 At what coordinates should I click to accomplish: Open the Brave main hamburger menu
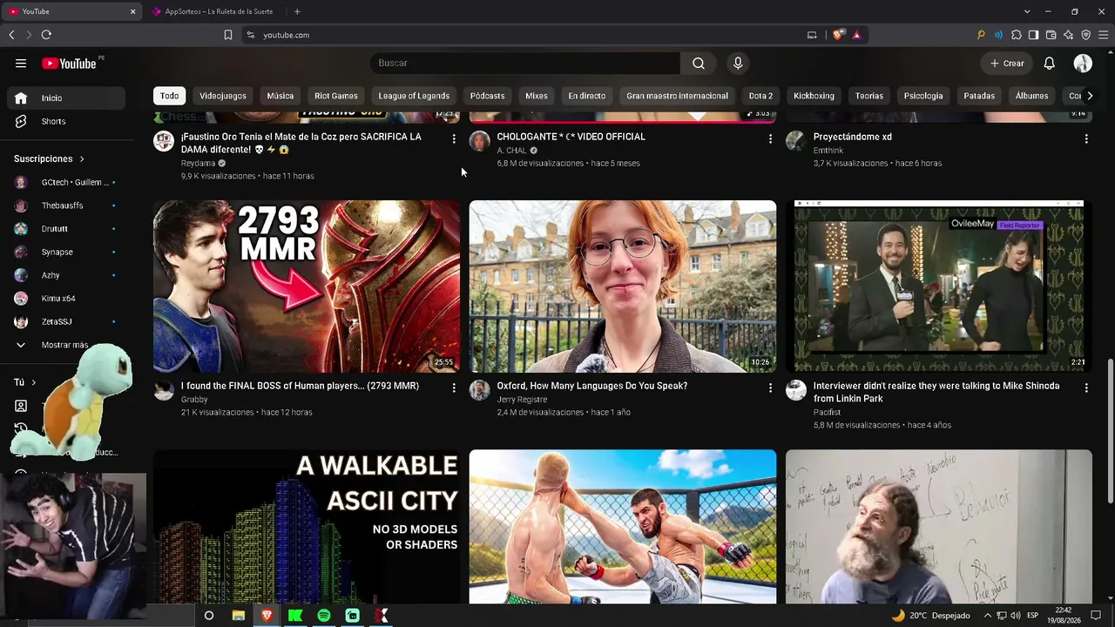pyautogui.click(x=1103, y=35)
